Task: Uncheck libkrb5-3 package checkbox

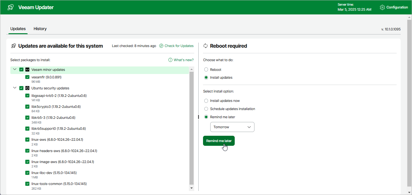Action: 27,118
